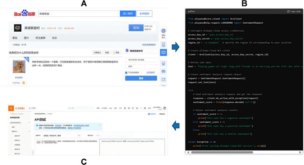This screenshot has width=304, height=165.
Task: Click the phone/username login input field
Action: [x=141, y=60]
